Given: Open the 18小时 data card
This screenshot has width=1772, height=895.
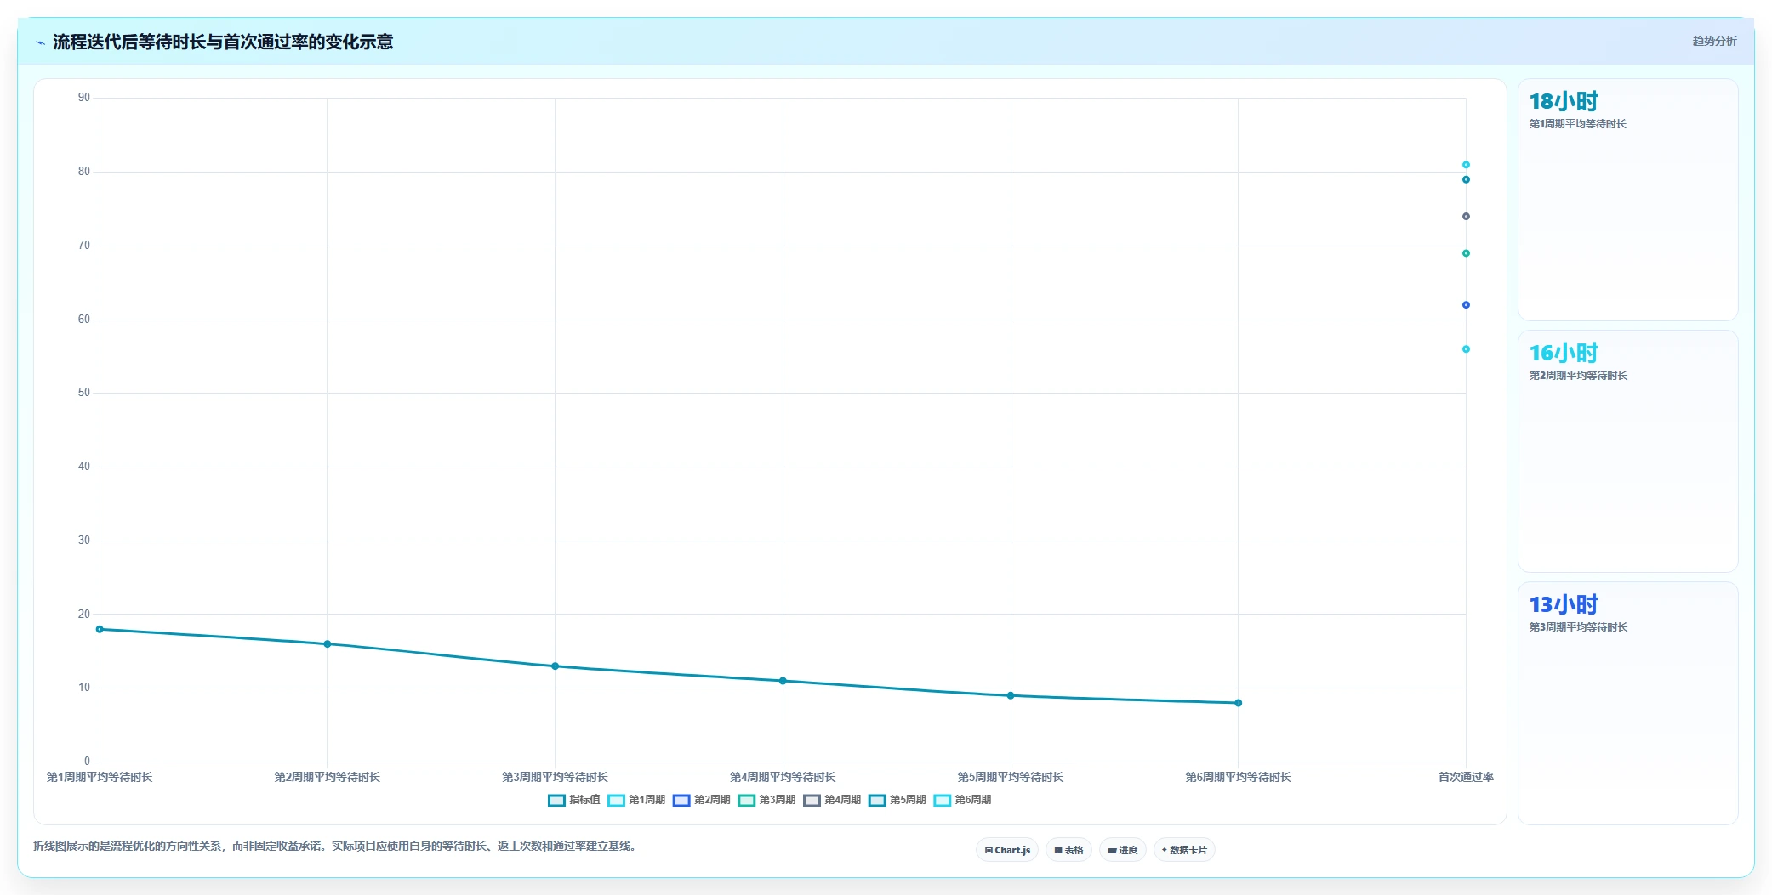Looking at the screenshot, I should pyautogui.click(x=1627, y=200).
